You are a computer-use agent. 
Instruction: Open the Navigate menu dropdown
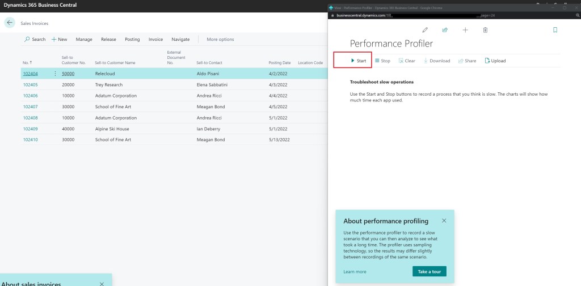point(180,40)
